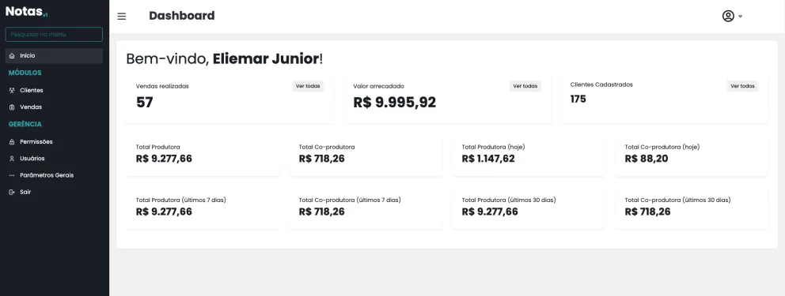This screenshot has width=785, height=296.
Task: Focus the Pesquisar no menu search field
Action: coord(54,35)
